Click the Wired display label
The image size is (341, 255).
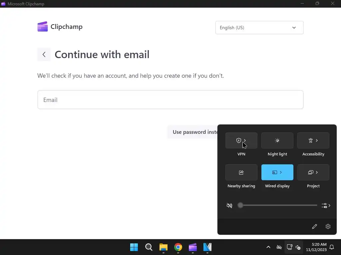(x=277, y=186)
